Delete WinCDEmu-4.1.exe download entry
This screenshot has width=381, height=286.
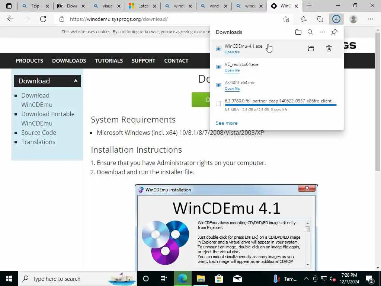point(329,48)
